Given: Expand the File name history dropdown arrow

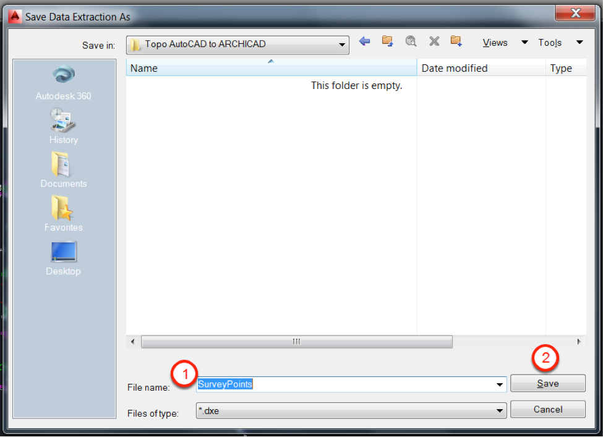Looking at the screenshot, I should point(499,384).
